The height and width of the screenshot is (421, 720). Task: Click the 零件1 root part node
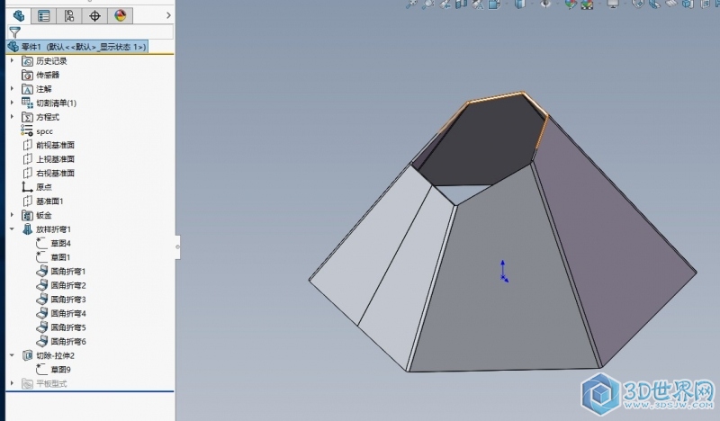(76, 46)
